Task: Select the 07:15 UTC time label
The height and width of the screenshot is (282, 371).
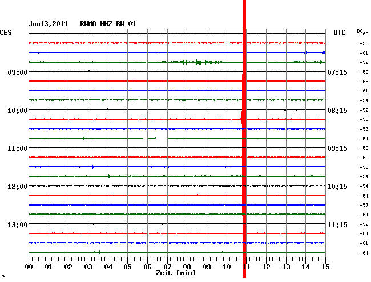Action: tap(337, 72)
